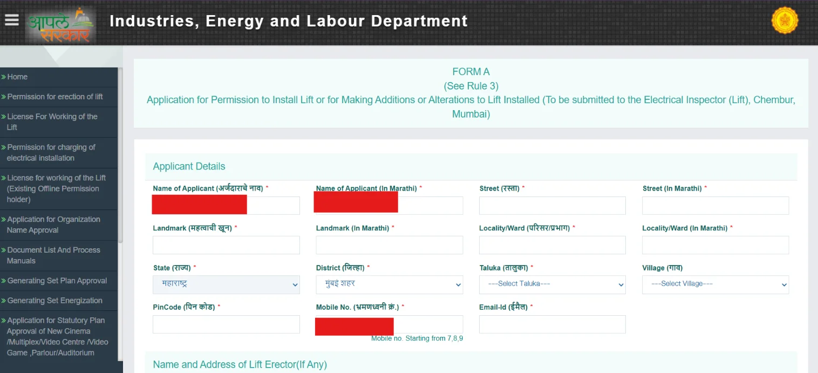
Task: Open Statutory Plan Approval of New Cinema link
Action: tap(58, 337)
